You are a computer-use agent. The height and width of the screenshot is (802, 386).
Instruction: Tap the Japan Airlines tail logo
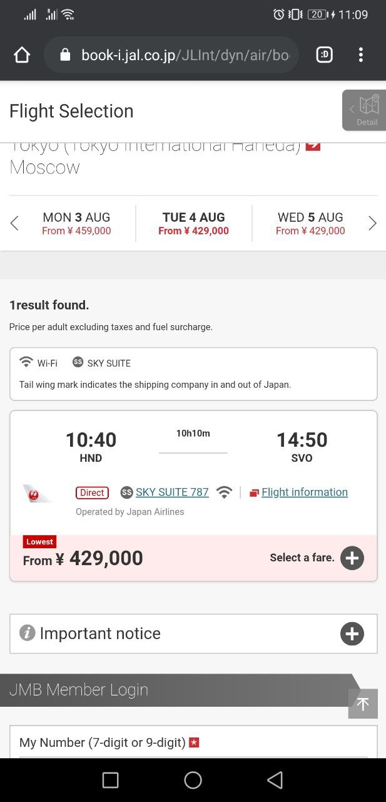[x=37, y=494]
